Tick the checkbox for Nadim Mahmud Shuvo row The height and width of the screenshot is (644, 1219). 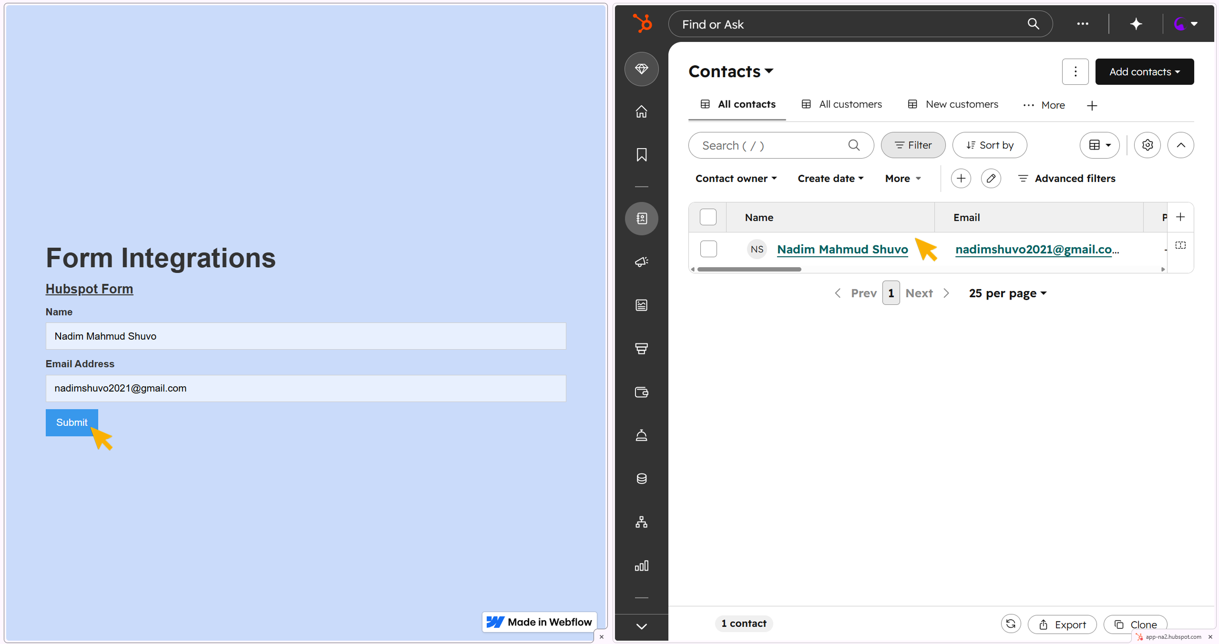click(708, 249)
